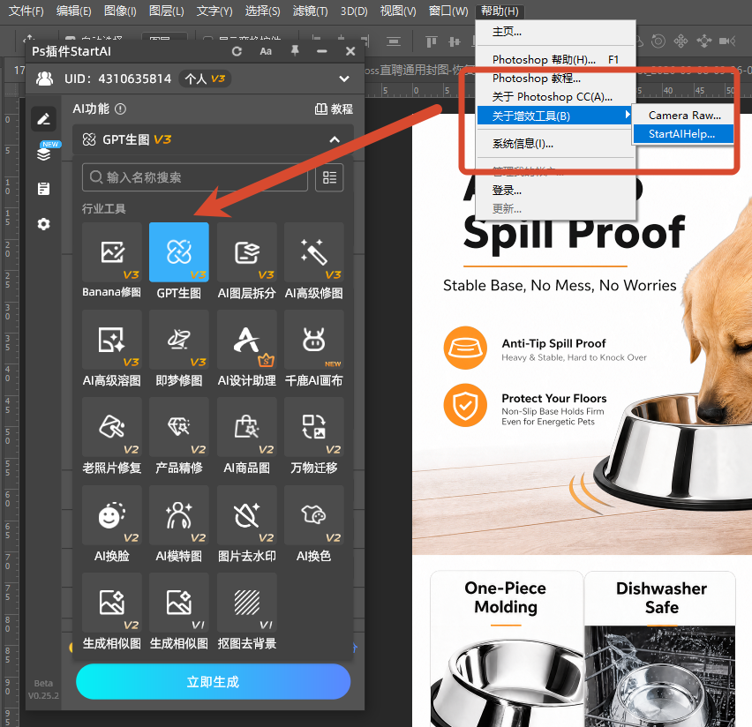This screenshot has width=752, height=727.
Task: Choose the AI换脸 tool
Action: 112,515
